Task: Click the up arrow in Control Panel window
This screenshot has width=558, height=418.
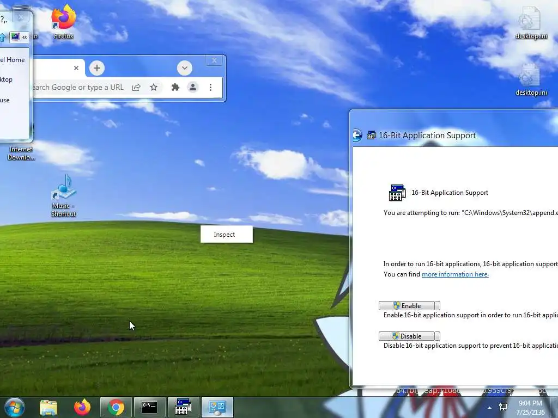Action: [x=3, y=37]
